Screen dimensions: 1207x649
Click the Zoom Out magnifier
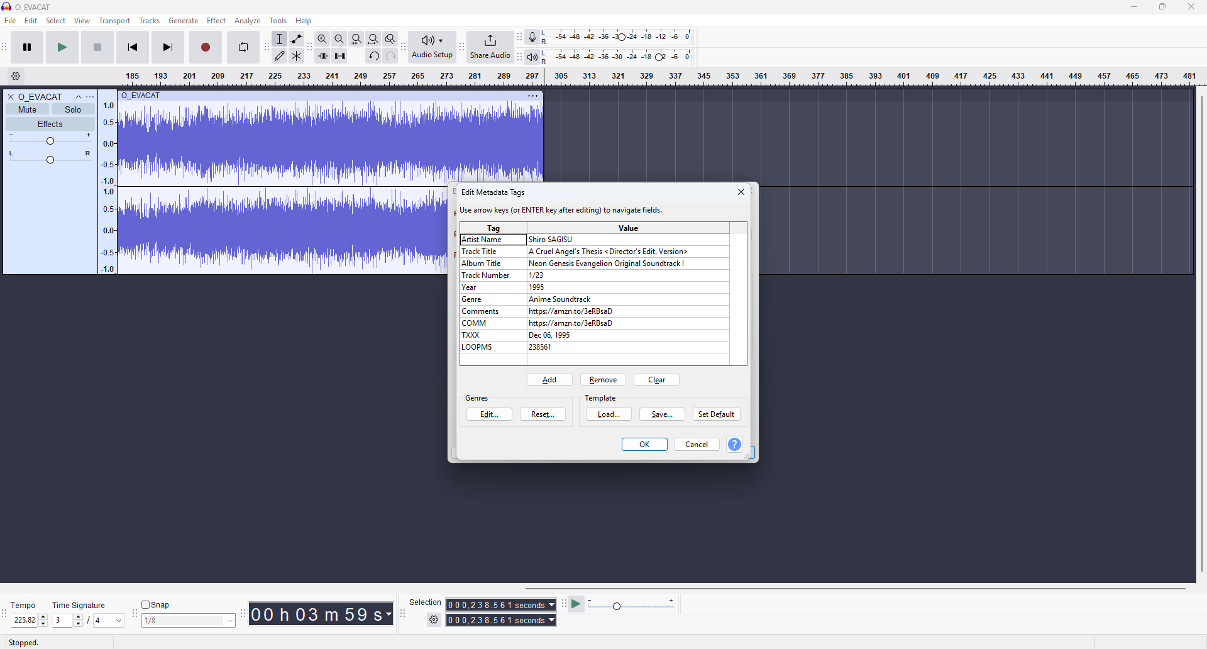click(339, 39)
